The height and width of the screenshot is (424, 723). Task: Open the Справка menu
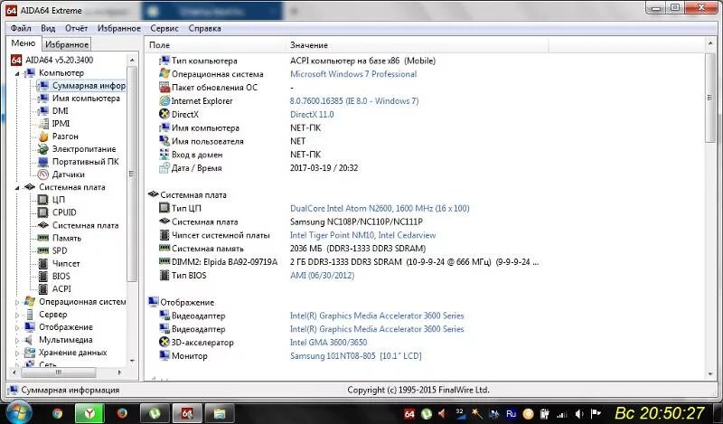pyautogui.click(x=205, y=28)
